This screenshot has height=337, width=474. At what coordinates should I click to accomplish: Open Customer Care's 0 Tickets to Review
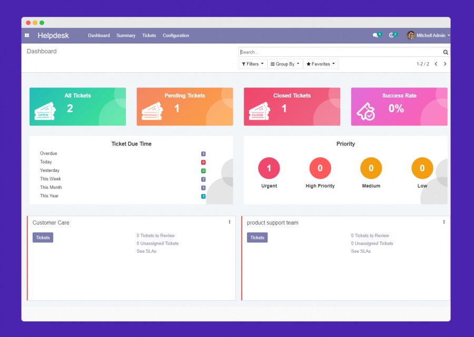tap(156, 236)
